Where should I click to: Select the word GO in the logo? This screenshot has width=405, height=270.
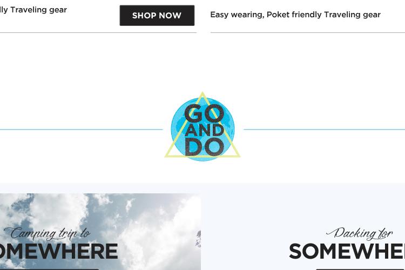pos(204,113)
